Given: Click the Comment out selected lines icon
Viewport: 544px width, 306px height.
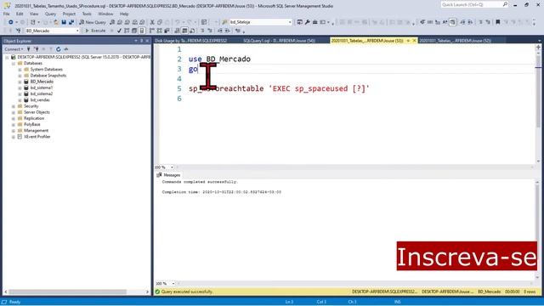Looking at the screenshot, I should tap(202, 31).
